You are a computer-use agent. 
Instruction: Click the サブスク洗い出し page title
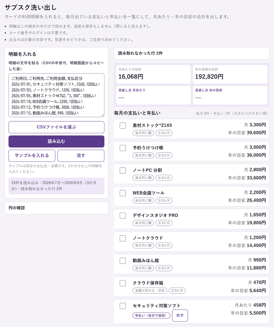tap(31, 8)
